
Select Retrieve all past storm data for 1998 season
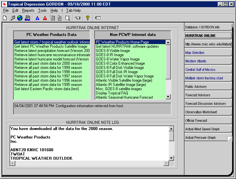pos(52,72)
